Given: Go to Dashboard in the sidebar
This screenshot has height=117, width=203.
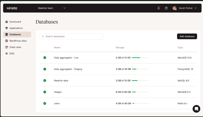Looking at the screenshot, I should [15, 22].
